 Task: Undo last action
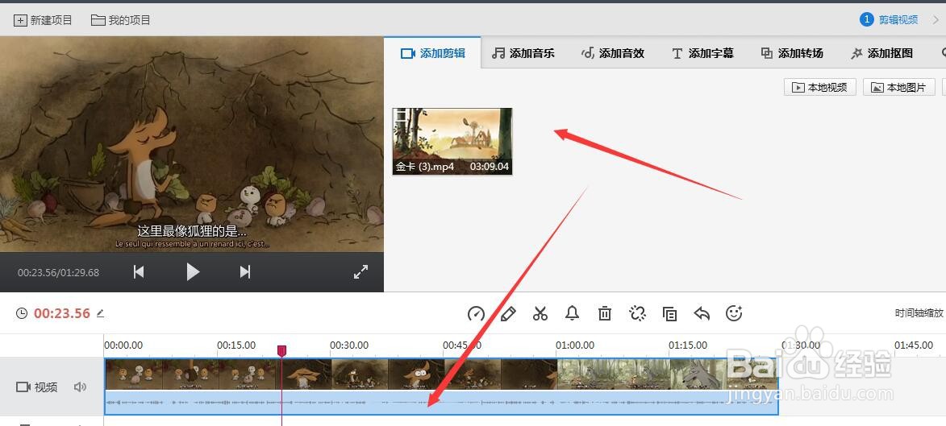pyautogui.click(x=702, y=313)
